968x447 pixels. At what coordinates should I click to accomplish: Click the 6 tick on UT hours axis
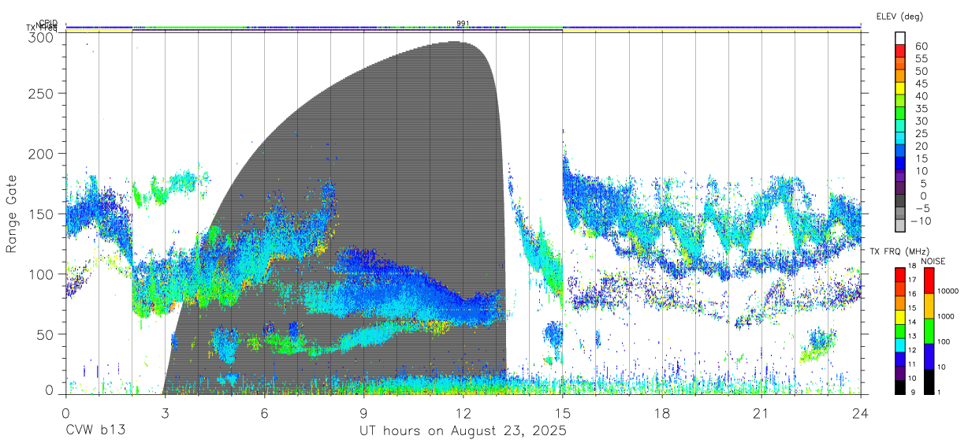(x=264, y=412)
